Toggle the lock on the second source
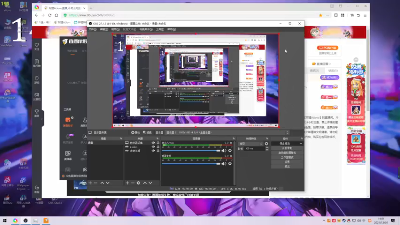The height and width of the screenshot is (225, 400). [x=158, y=147]
